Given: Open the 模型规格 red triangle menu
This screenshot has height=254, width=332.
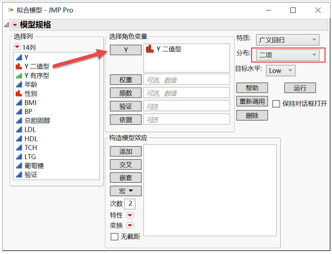Looking at the screenshot, I should coord(14,24).
